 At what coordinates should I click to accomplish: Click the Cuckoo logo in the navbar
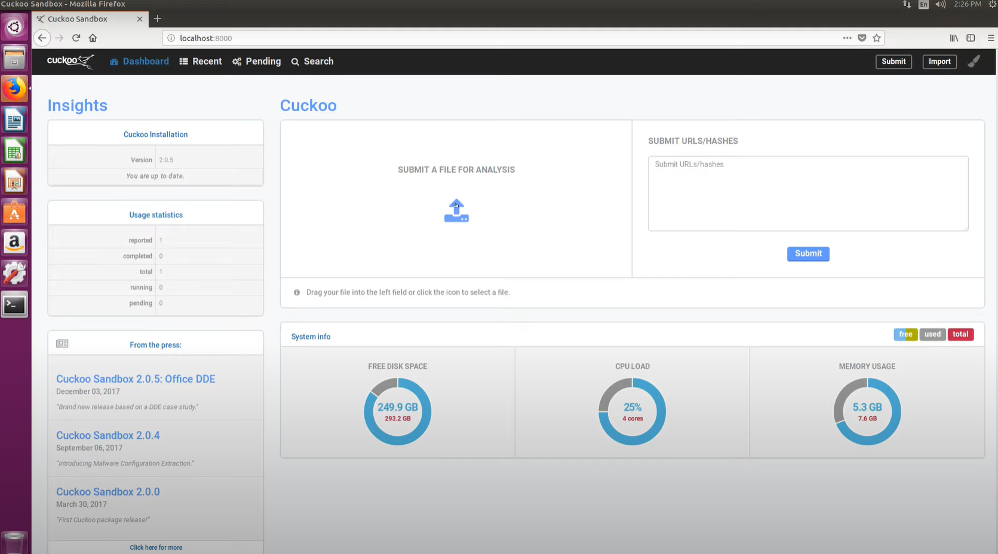(x=69, y=61)
